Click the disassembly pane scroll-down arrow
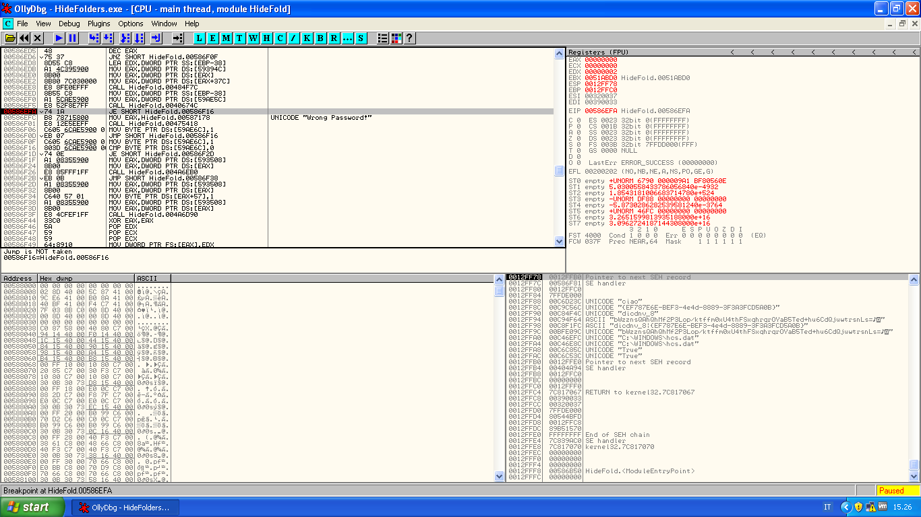 pos(559,241)
